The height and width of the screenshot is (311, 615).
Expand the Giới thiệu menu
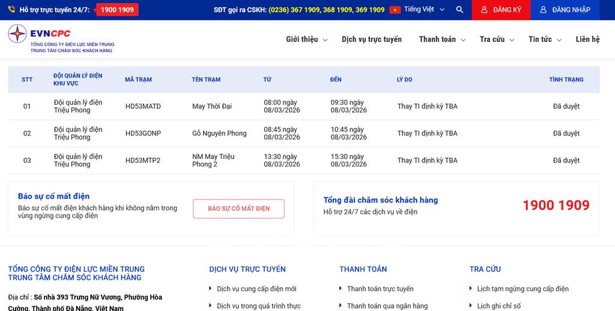(306, 40)
